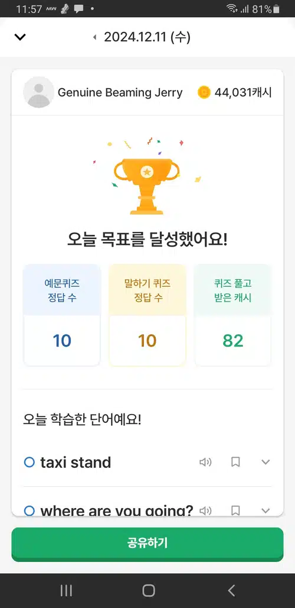This screenshot has width=295, height=608.
Task: Go to the previous date using the left arrow
Action: click(x=94, y=37)
